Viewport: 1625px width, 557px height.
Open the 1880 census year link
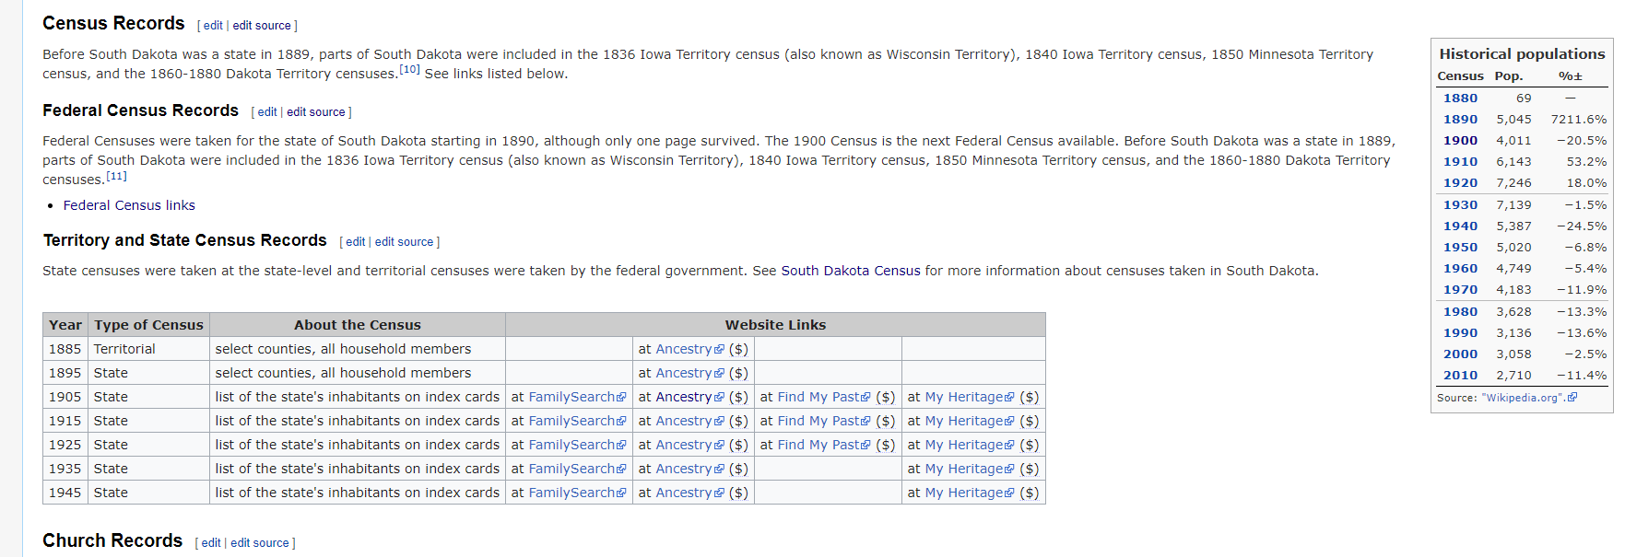tap(1460, 99)
